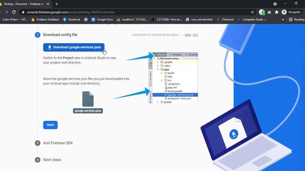The height and width of the screenshot is (171, 305).
Task: Open the FireBase DataBase bookmark
Action: (x=45, y=19)
